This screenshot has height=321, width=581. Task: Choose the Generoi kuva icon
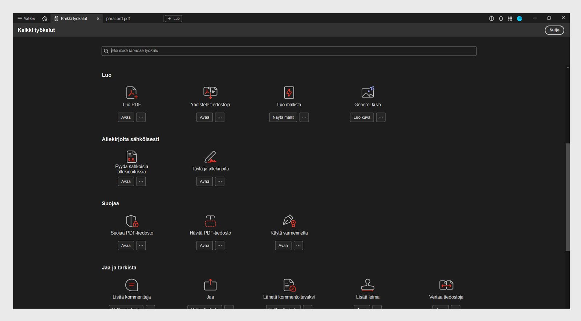click(x=367, y=92)
